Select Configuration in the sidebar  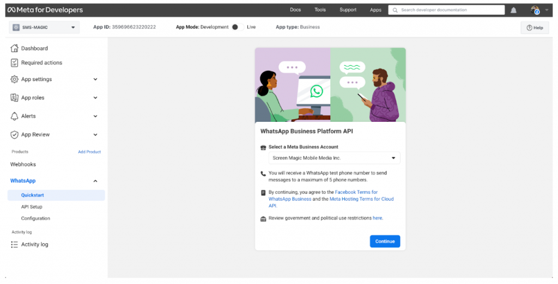coord(35,219)
